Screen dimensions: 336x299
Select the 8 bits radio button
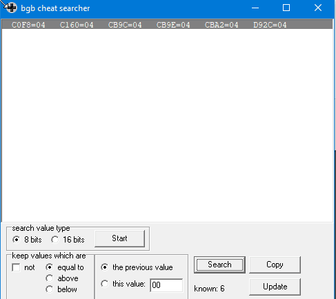point(16,240)
